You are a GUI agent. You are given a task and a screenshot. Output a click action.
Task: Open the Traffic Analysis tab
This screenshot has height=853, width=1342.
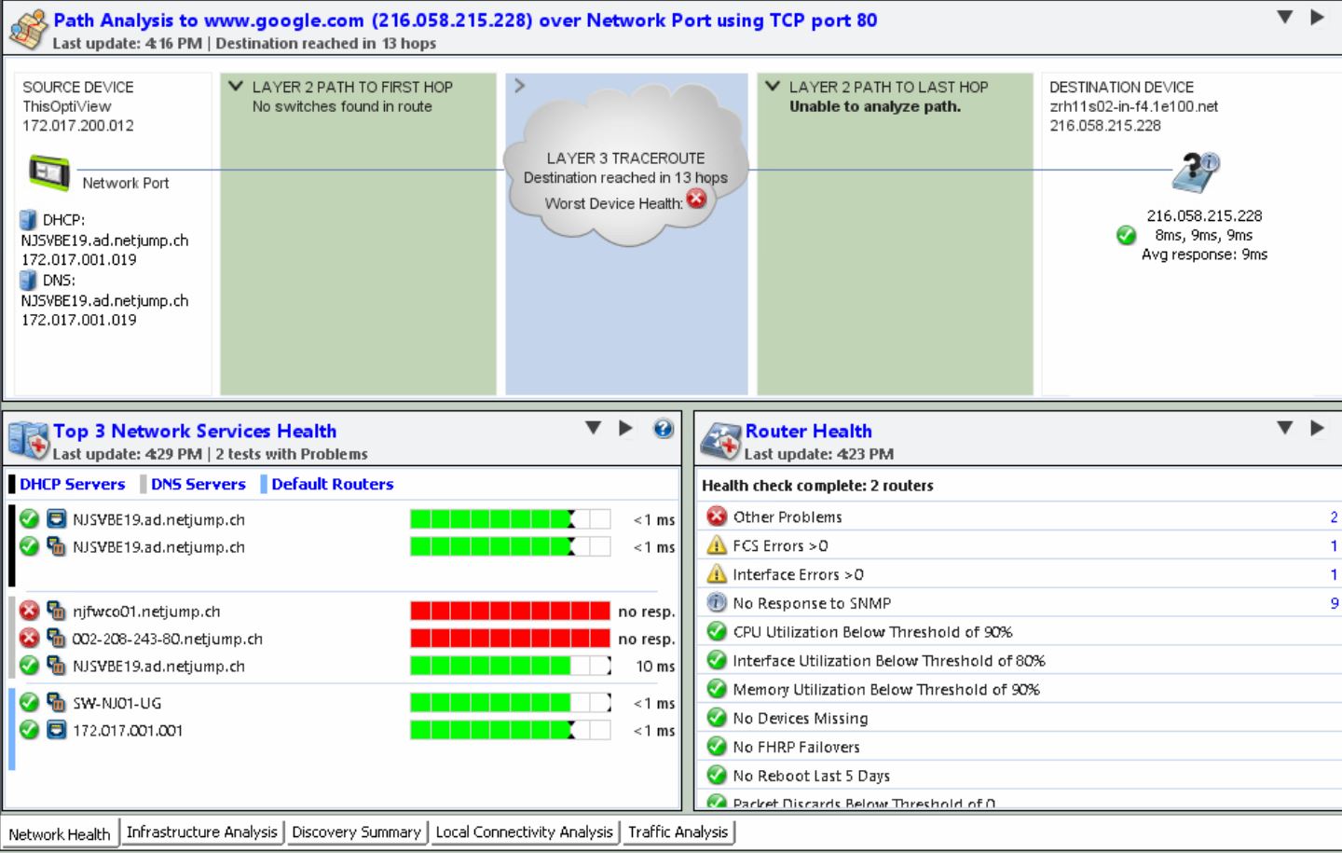(678, 832)
